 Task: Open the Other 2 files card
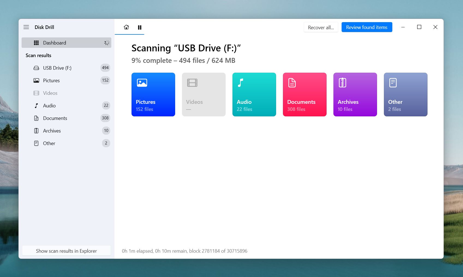[406, 95]
